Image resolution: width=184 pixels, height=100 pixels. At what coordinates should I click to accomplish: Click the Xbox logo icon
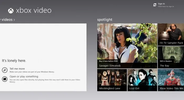tap(11, 11)
